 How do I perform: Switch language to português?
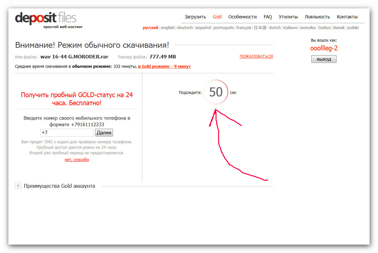[224, 28]
